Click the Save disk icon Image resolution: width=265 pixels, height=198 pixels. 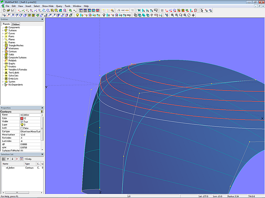(x=12, y=11)
